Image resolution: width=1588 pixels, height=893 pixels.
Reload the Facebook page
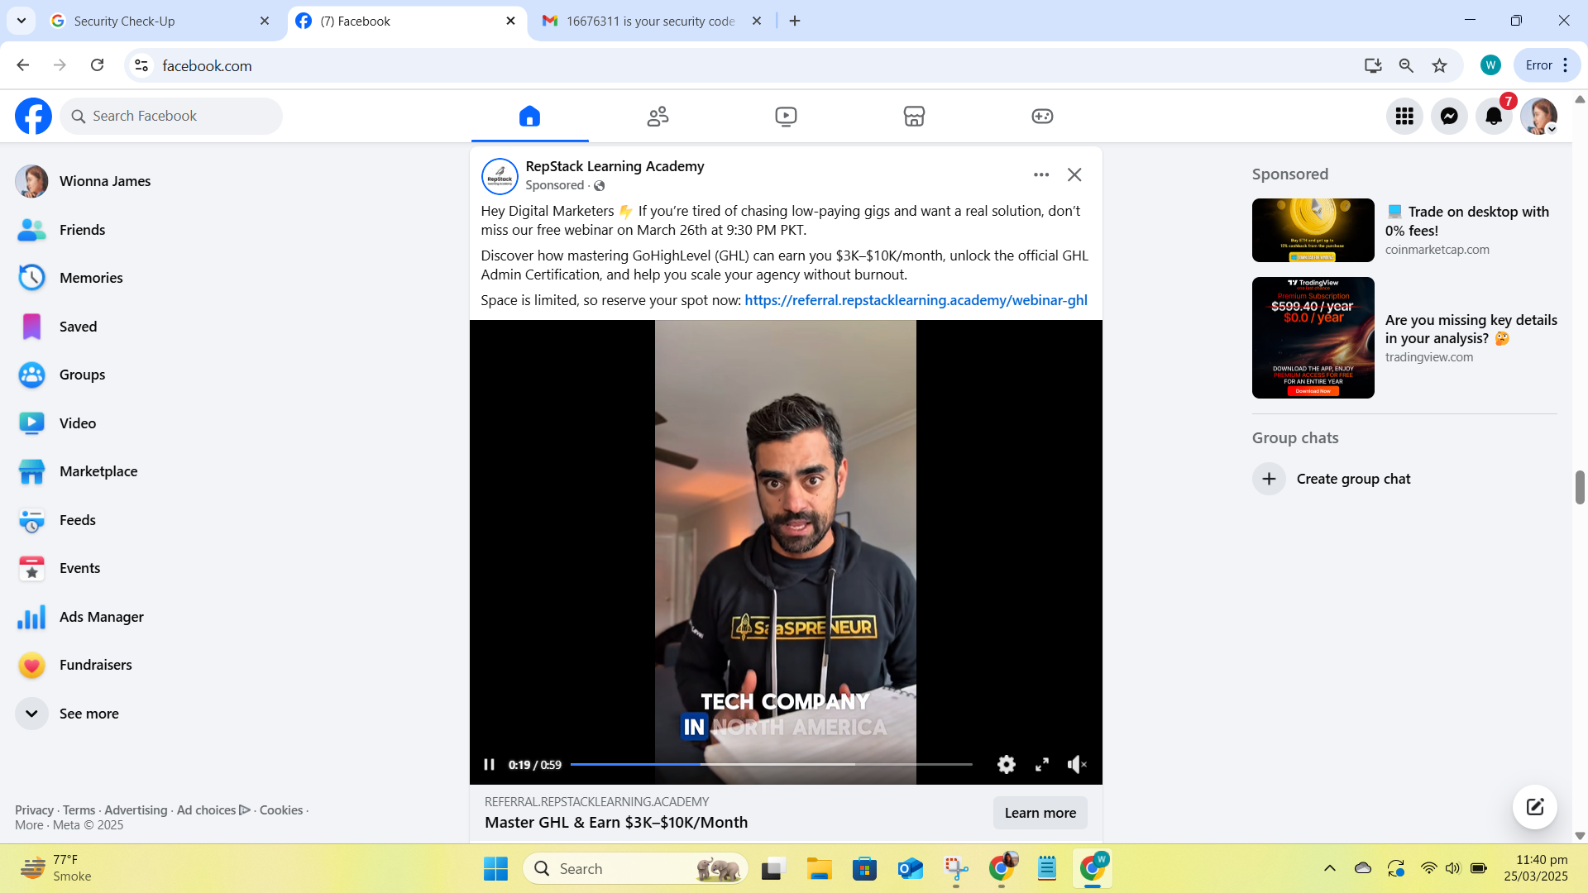pos(97,65)
